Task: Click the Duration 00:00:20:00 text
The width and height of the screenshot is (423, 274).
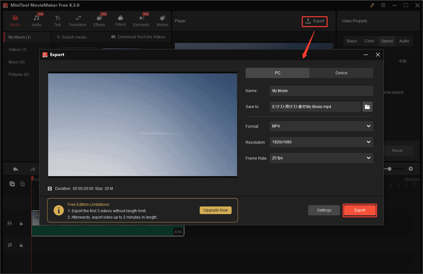Action: 74,189
